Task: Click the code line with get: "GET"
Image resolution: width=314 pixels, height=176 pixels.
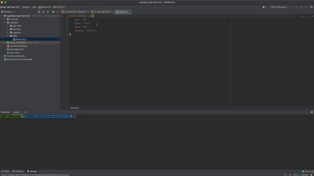Action: 82,20
